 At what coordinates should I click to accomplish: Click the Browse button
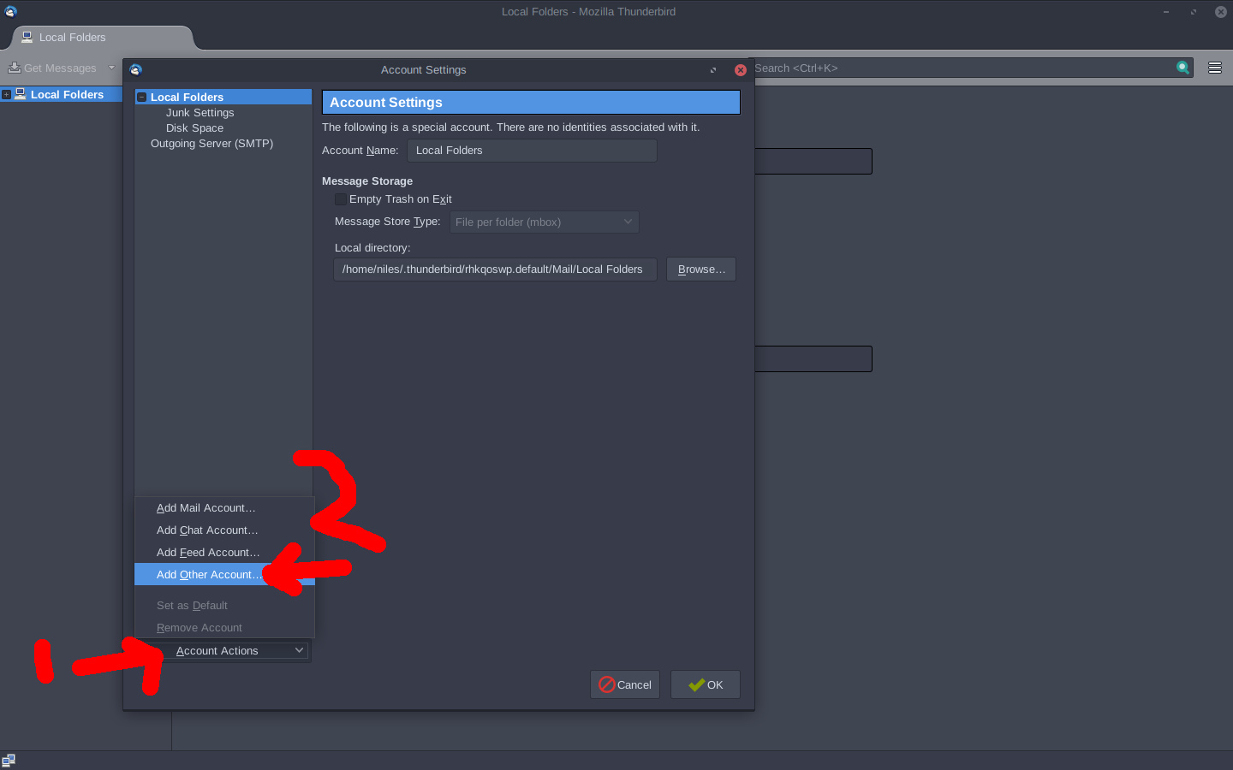[701, 269]
